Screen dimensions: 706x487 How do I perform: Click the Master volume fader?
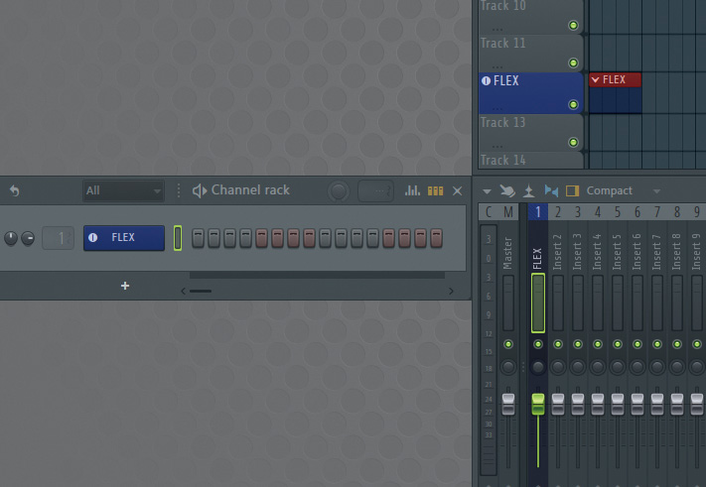[508, 404]
